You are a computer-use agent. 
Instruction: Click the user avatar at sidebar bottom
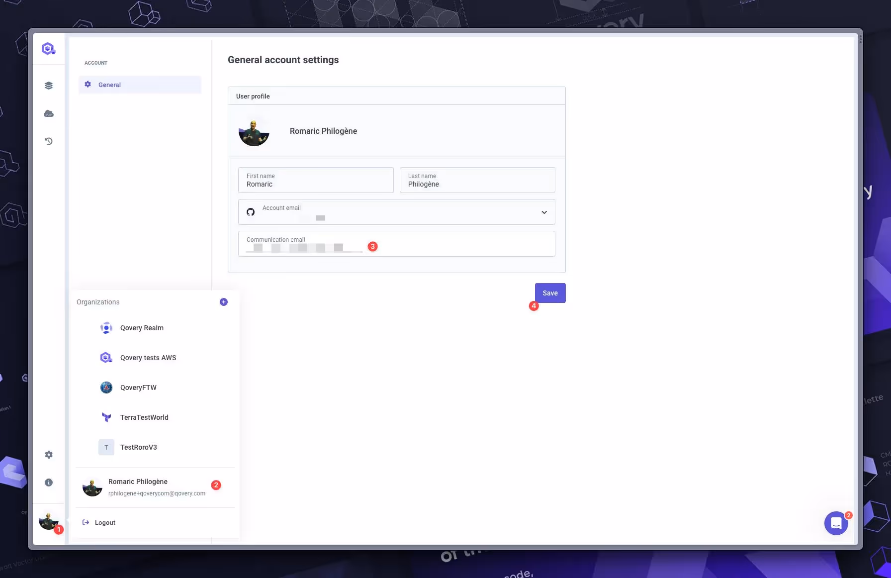coord(48,520)
